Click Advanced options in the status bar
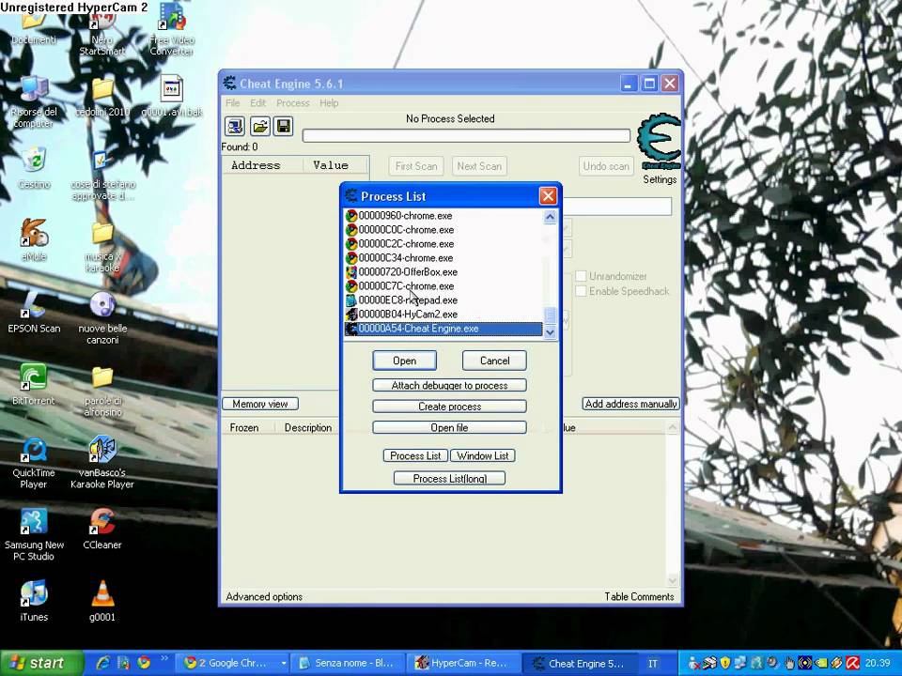Image resolution: width=902 pixels, height=676 pixels. (264, 597)
